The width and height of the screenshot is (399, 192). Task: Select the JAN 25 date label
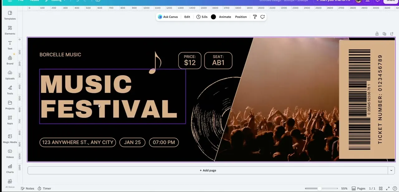(x=132, y=142)
